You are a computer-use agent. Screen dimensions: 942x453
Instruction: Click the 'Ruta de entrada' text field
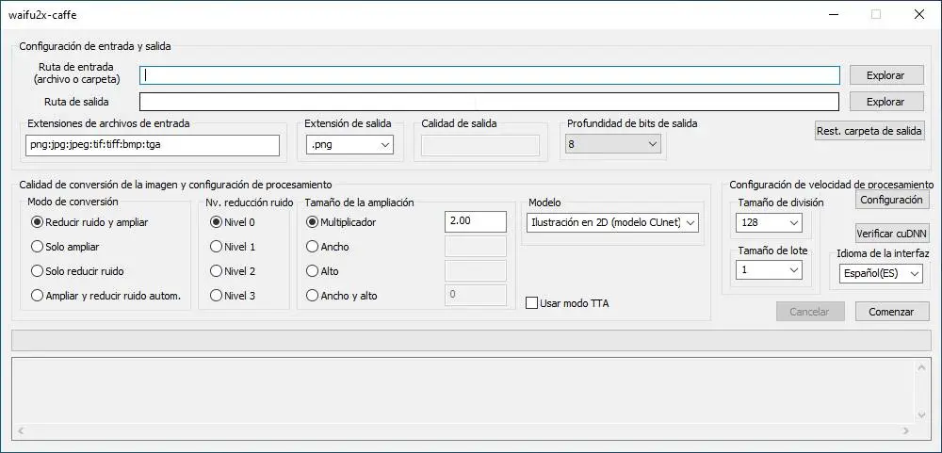(x=490, y=75)
